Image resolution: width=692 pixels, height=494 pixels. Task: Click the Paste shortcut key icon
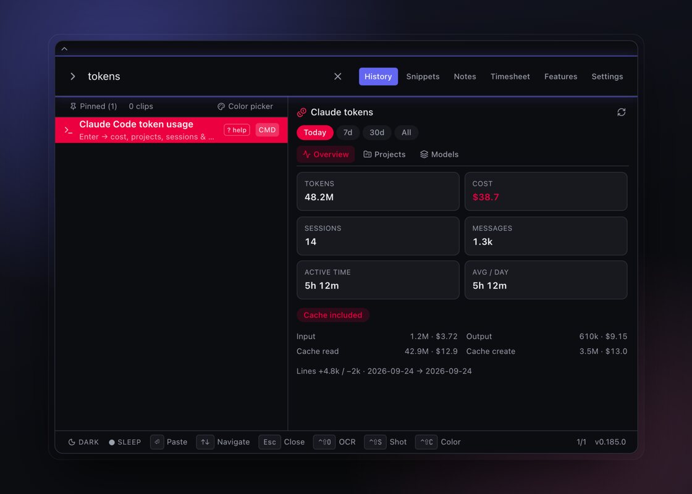tap(157, 442)
